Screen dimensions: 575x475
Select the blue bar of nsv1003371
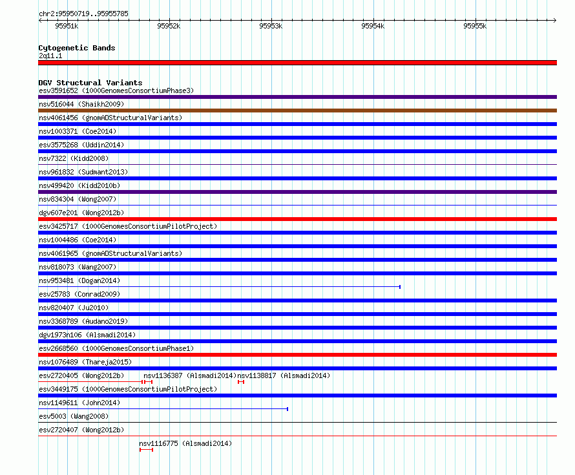297,138
